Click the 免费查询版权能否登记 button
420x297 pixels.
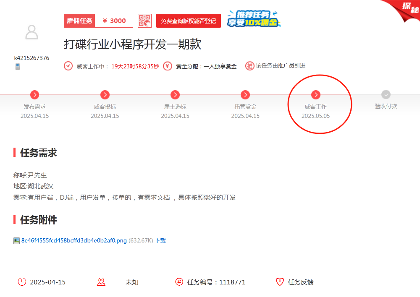tap(189, 21)
